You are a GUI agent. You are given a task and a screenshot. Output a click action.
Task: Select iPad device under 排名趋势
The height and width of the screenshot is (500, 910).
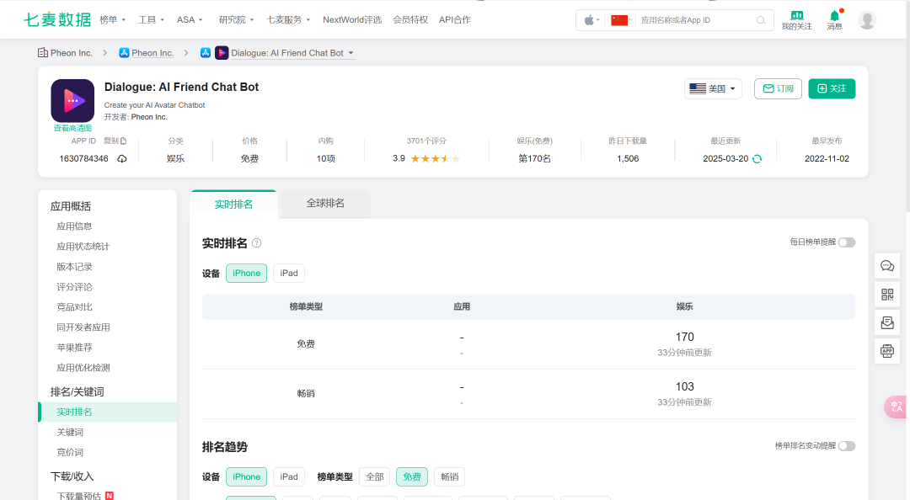(x=289, y=476)
